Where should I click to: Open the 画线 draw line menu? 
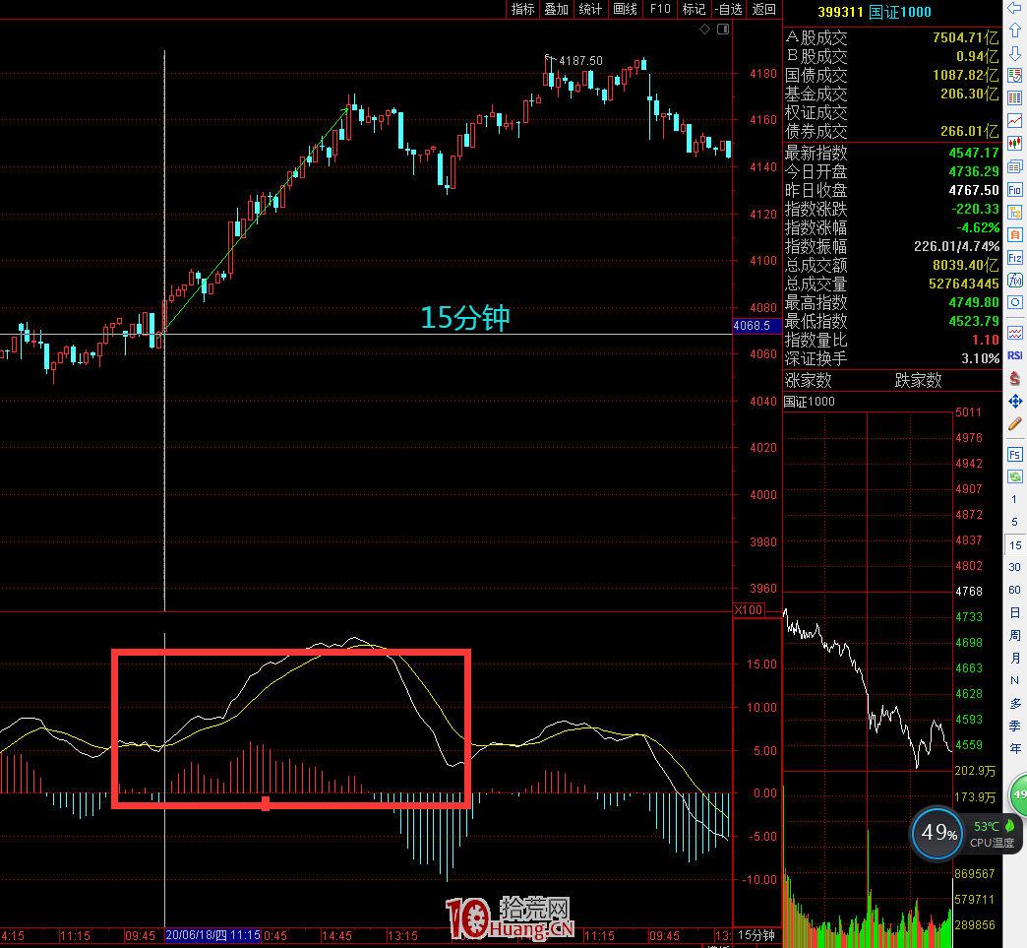tap(625, 9)
